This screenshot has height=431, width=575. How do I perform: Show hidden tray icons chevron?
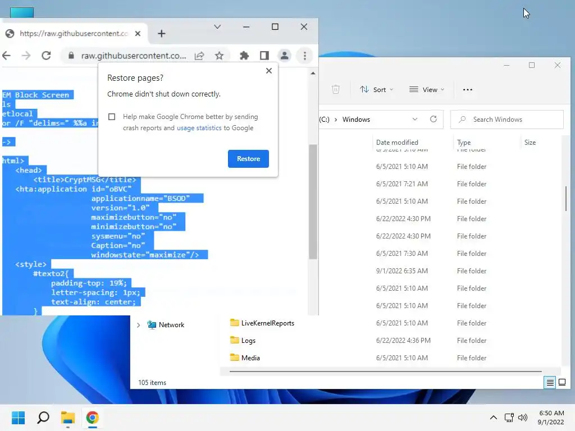tap(493, 418)
